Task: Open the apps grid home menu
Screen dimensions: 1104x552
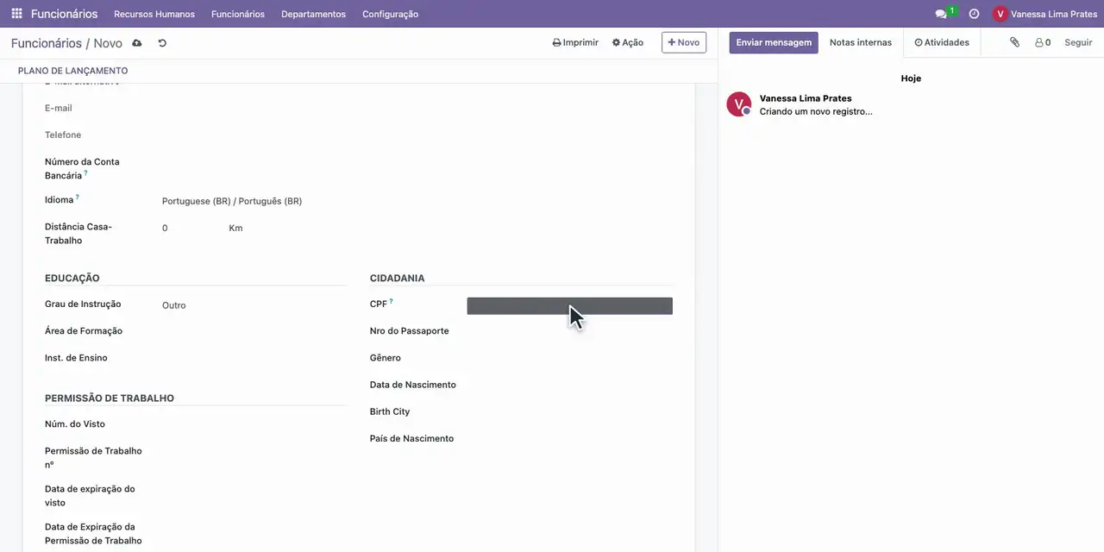Action: pyautogui.click(x=16, y=14)
